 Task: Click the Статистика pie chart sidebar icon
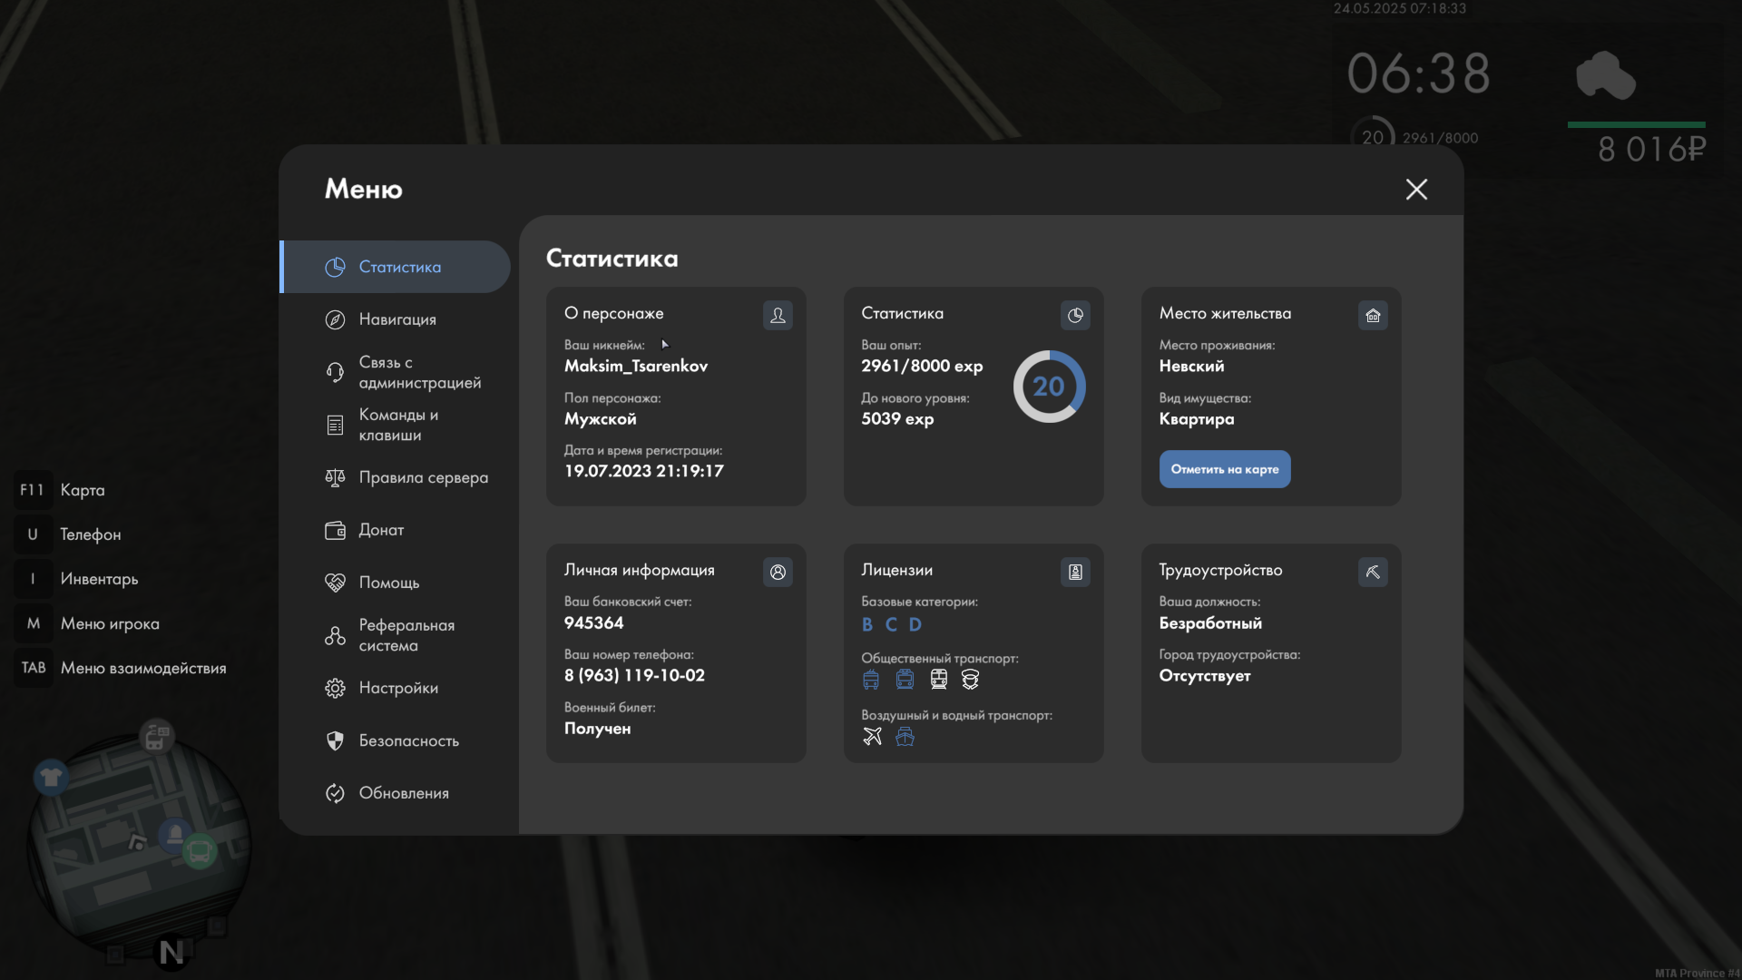335,267
